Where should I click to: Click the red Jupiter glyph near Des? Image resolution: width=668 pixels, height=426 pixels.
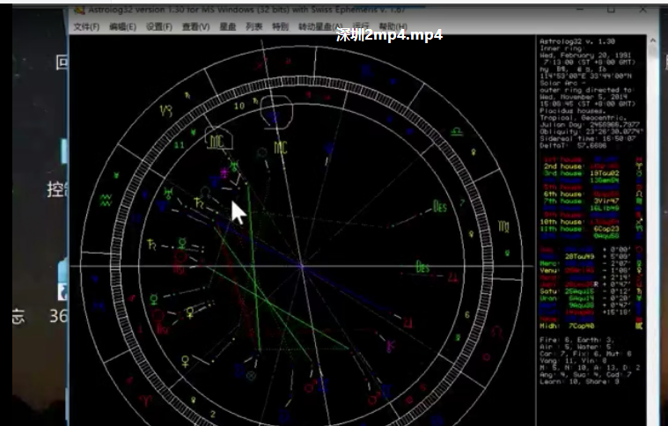[453, 278]
